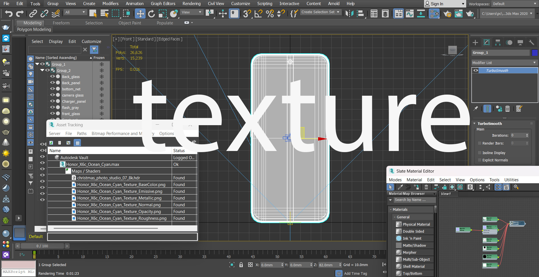Open Render Setup from the toolbar

click(x=447, y=13)
